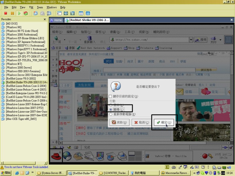
Task: Click the green Power On play button
Action: (19, 13)
